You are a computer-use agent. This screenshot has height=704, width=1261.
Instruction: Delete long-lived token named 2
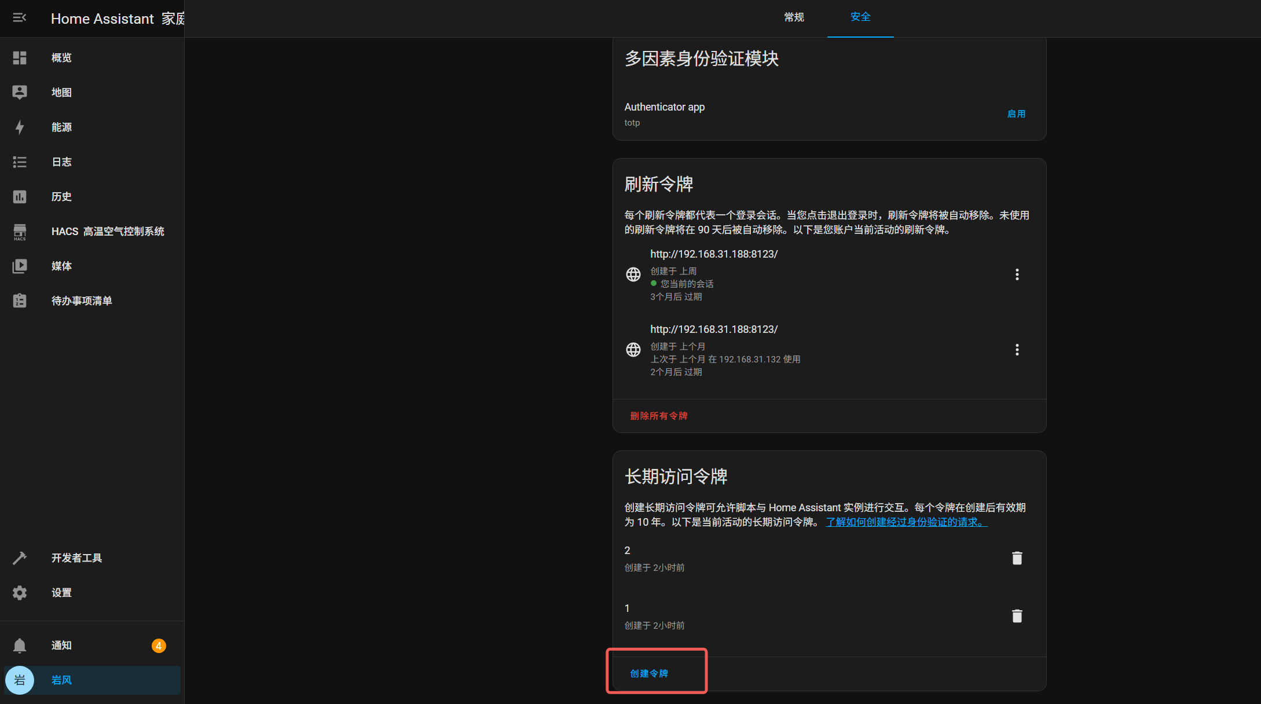coord(1017,558)
